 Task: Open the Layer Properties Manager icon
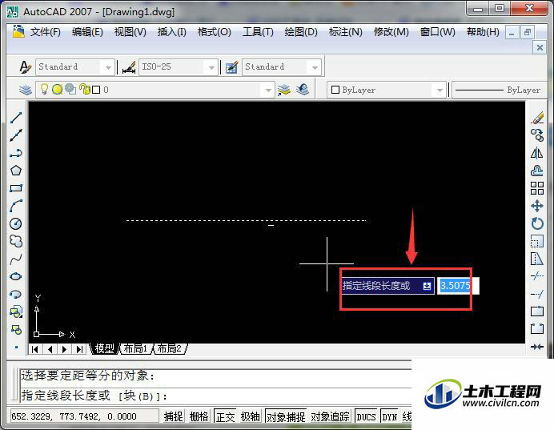(x=25, y=90)
